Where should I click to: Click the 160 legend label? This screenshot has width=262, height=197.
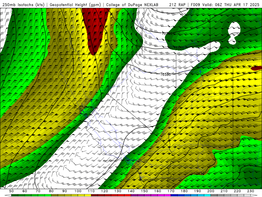click(x=158, y=191)
